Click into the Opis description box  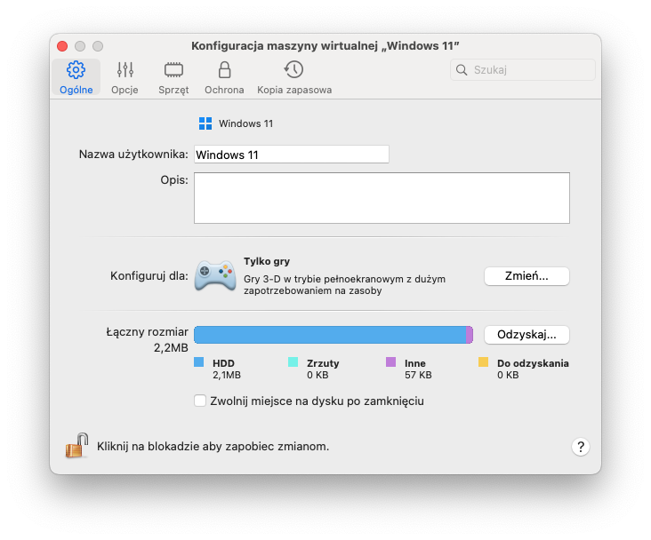tap(382, 198)
